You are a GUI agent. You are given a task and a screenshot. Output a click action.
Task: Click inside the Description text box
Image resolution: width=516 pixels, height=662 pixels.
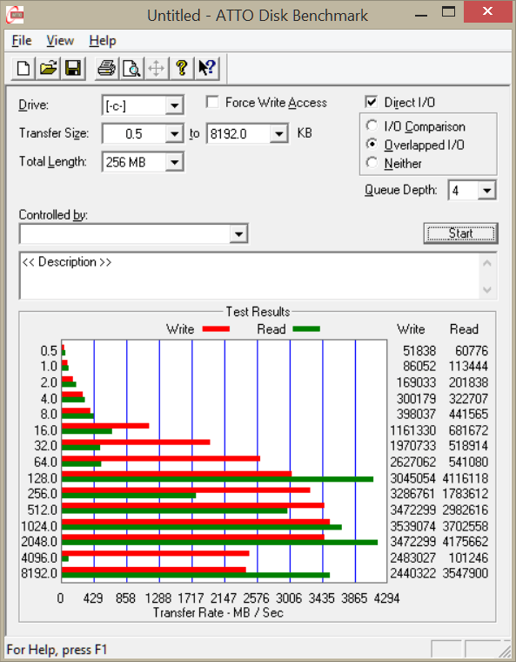(x=249, y=276)
